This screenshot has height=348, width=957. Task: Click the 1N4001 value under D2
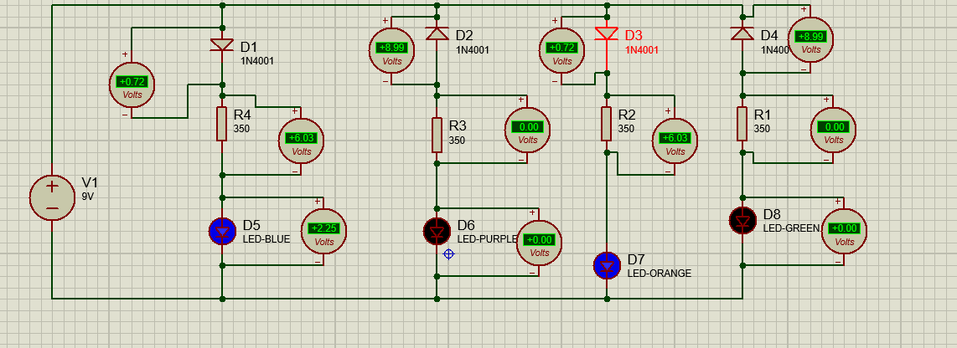pos(473,50)
